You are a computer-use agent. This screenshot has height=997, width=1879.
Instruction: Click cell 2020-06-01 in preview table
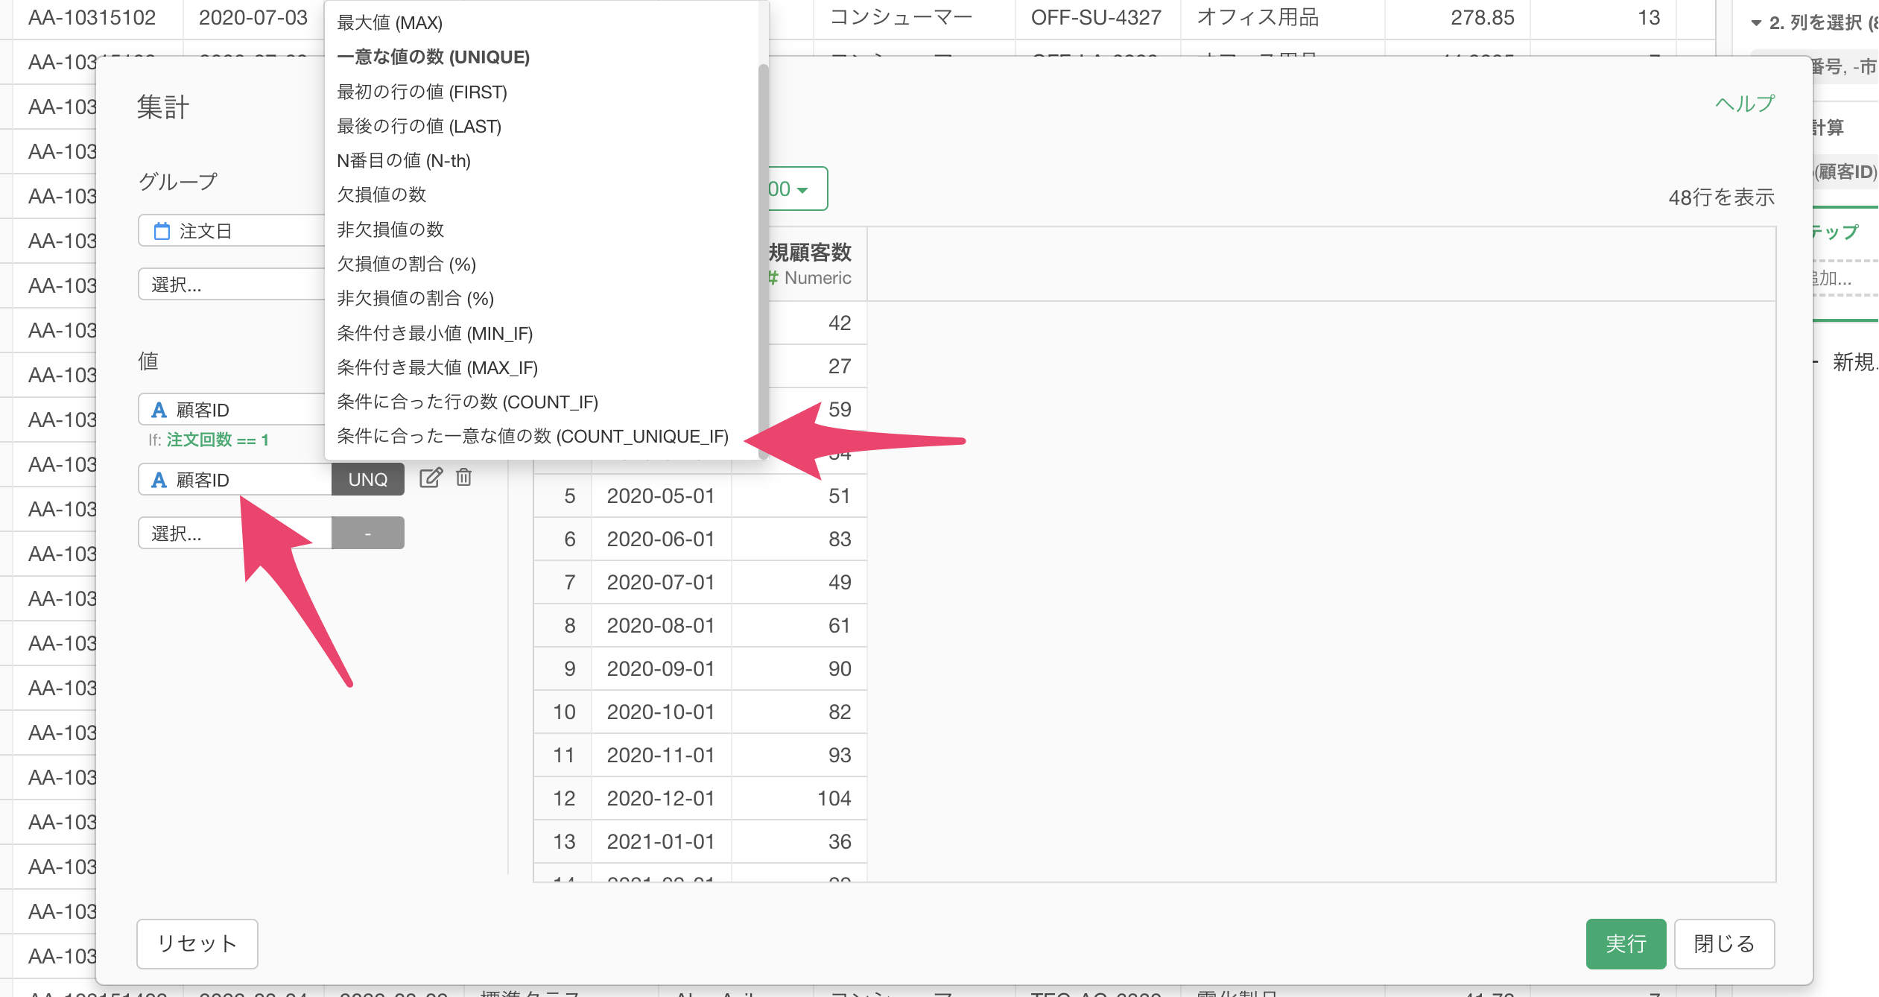pyautogui.click(x=661, y=539)
